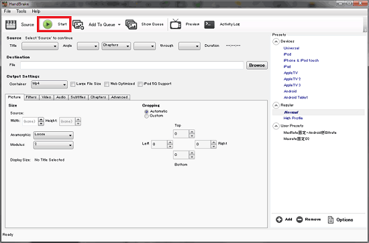Viewport: 369px width, 243px height.
Task: Click the Source clapperboard icon
Action: (x=11, y=24)
